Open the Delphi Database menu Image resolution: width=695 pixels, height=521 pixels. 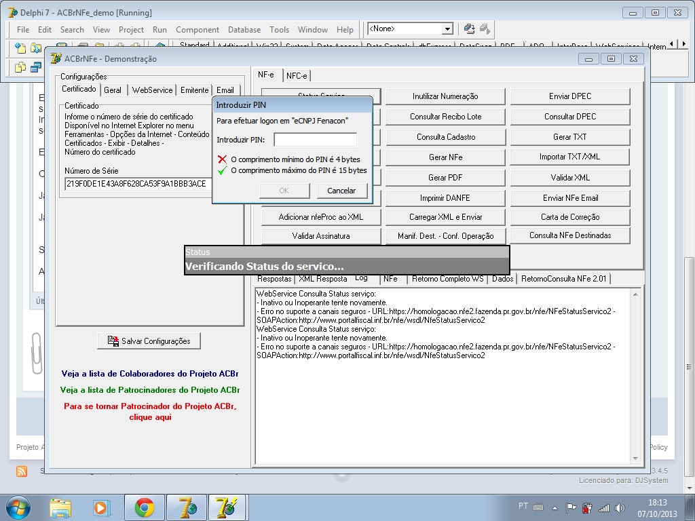244,30
